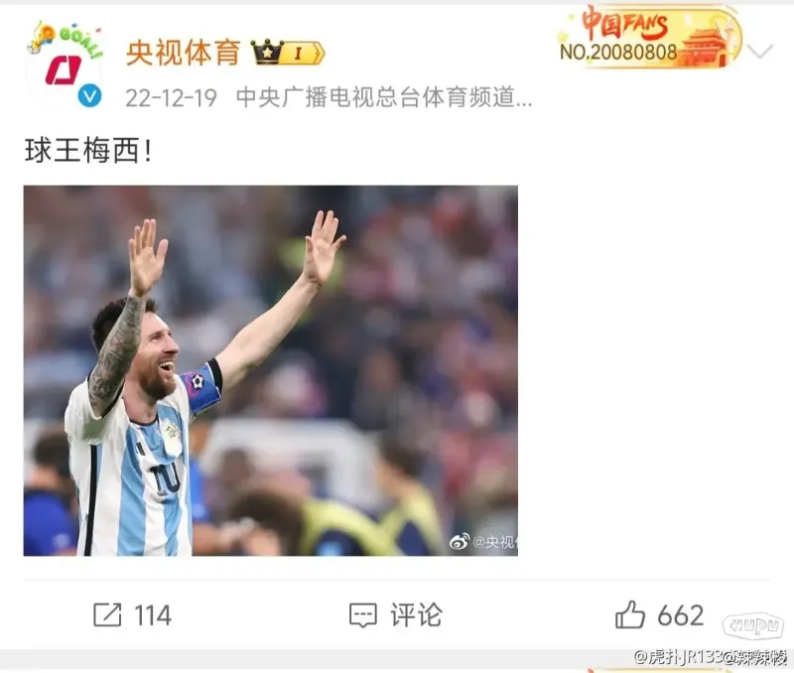Click the like count 662
The height and width of the screenshot is (673, 794).
[x=681, y=615]
